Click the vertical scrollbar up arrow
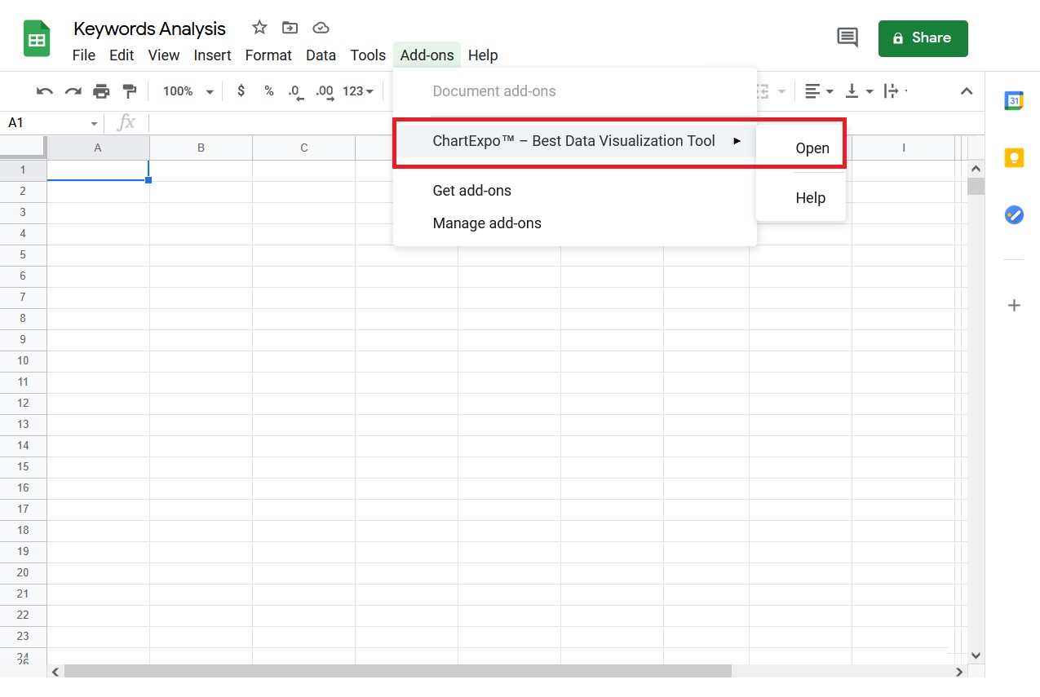Viewport: 1040px width, 697px height. coord(976,168)
